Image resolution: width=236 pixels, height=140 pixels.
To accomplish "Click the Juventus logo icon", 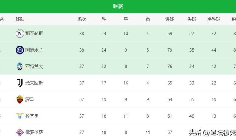I will coord(20,83).
